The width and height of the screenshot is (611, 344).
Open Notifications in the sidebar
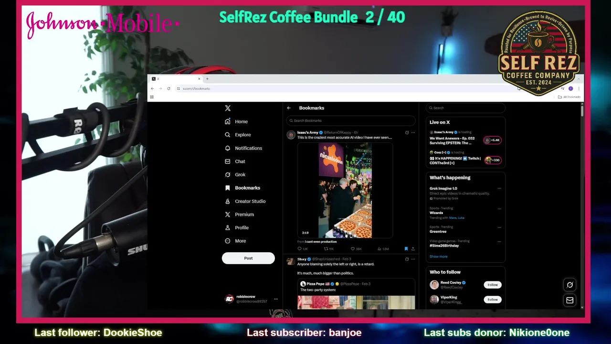coord(243,148)
